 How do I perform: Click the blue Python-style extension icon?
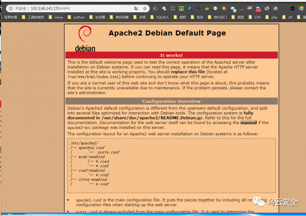click(190, 9)
